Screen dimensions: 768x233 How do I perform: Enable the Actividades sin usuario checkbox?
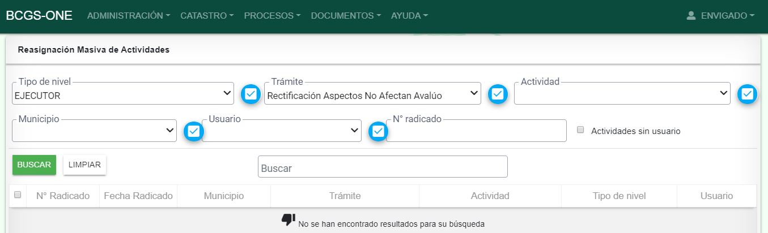click(x=580, y=130)
